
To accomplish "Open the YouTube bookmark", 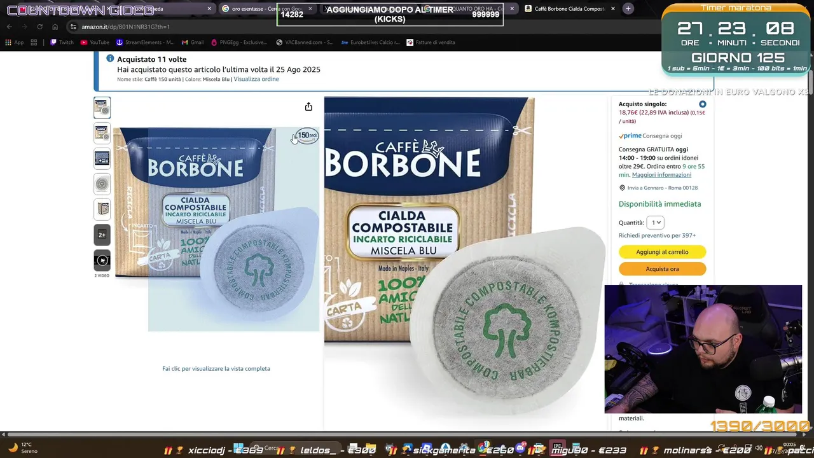I will click(x=95, y=43).
